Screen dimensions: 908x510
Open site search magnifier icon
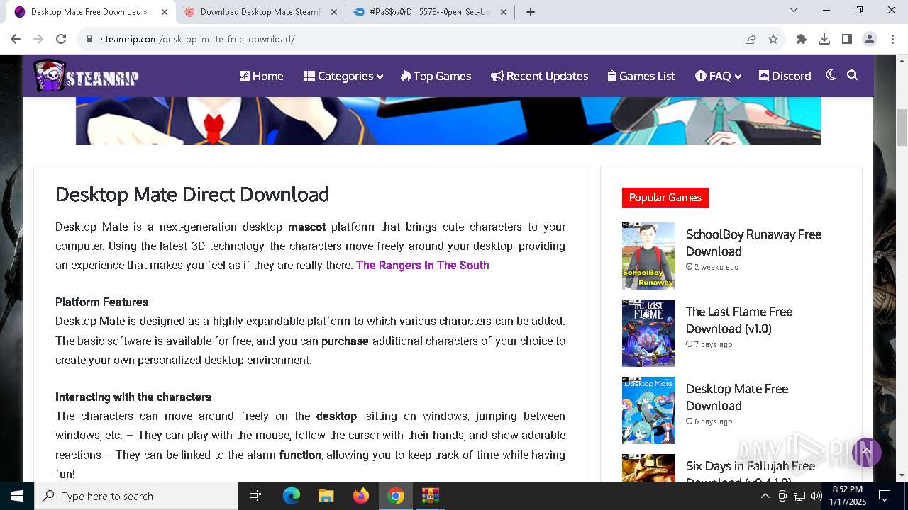point(853,75)
